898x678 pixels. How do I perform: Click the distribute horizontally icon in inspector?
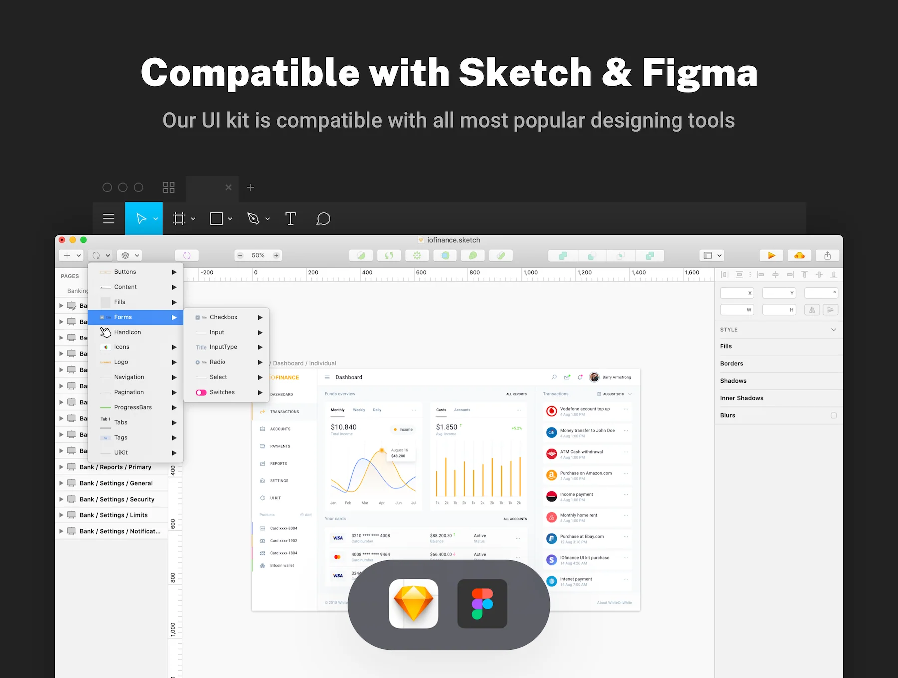coord(725,275)
